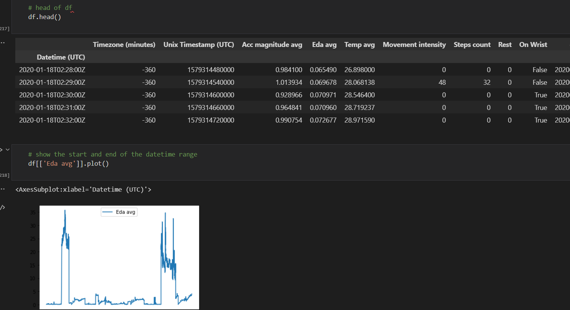Click the 'Movement intensity' column header
570x310 pixels.
click(x=414, y=45)
